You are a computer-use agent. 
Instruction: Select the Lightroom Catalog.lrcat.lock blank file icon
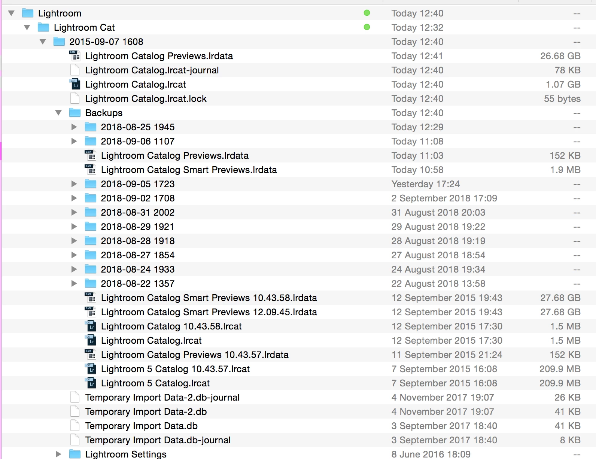pos(75,98)
